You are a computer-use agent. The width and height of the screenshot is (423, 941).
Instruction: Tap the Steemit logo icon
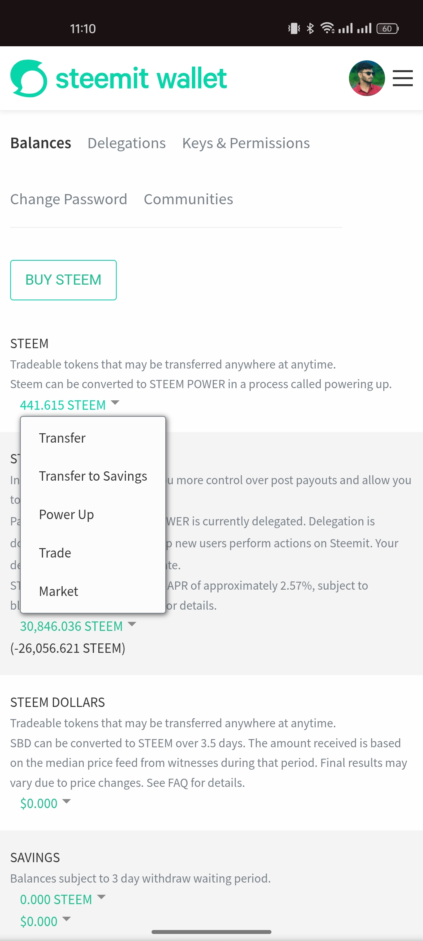click(x=29, y=78)
